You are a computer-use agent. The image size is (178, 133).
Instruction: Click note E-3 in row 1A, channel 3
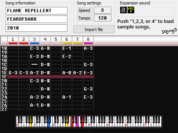34,57
